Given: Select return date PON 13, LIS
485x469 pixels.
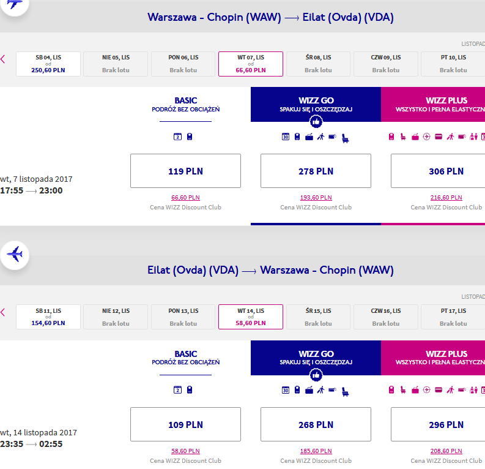Looking at the screenshot, I should (x=183, y=317).
